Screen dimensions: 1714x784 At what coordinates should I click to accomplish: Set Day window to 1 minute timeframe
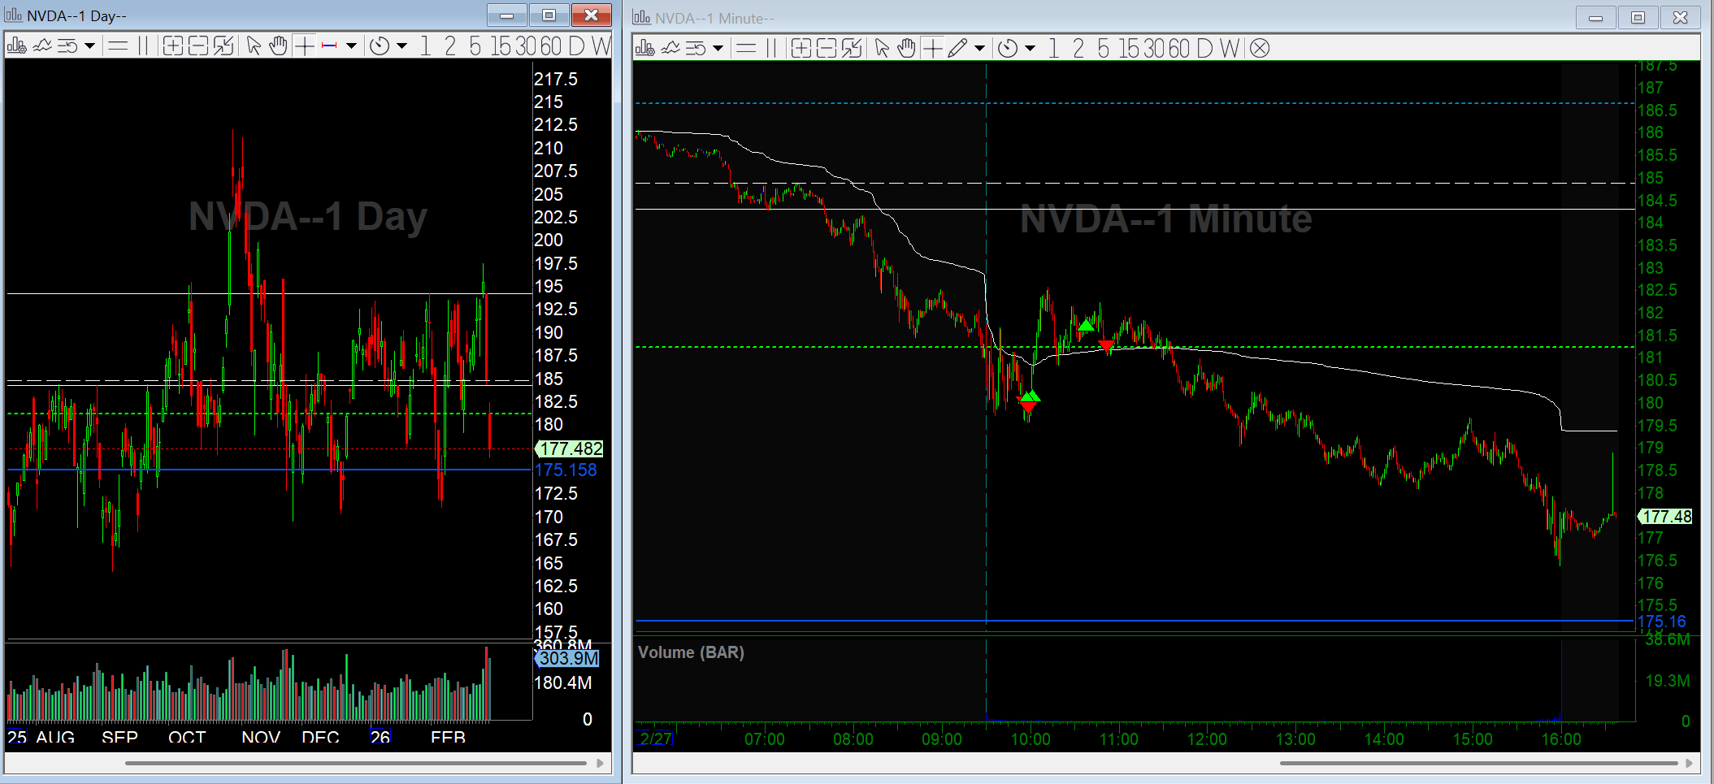(x=425, y=46)
